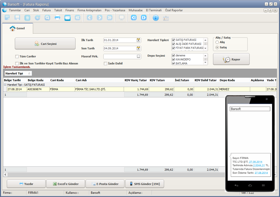Screen dimensions: 280x197
Task: Click the envelope mail icon in toolbar
Action: coord(67,18)
